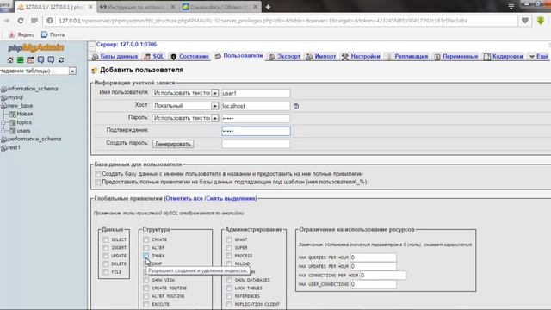Open the new_base database in the tree
The height and width of the screenshot is (310, 551).
(21, 106)
